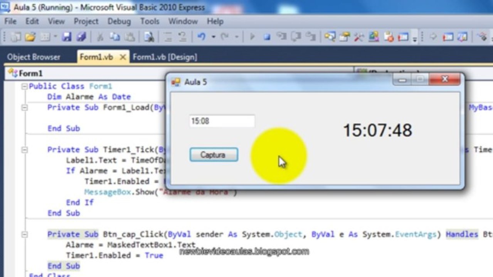This screenshot has width=493, height=277.
Task: Open the Redo history dropdown arrow
Action: 236,37
